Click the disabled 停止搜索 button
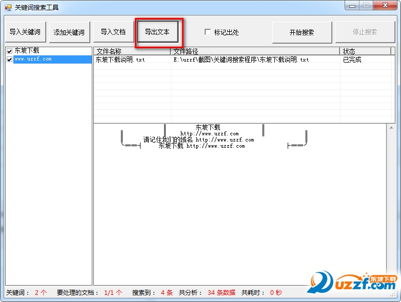 point(365,32)
